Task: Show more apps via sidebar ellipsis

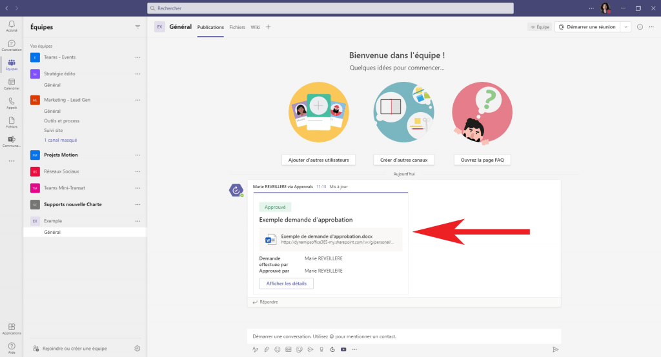Action: (x=12, y=161)
